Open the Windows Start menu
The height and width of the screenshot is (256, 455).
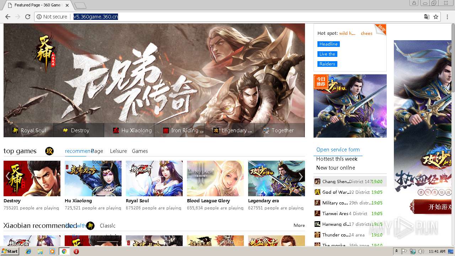click(x=10, y=251)
